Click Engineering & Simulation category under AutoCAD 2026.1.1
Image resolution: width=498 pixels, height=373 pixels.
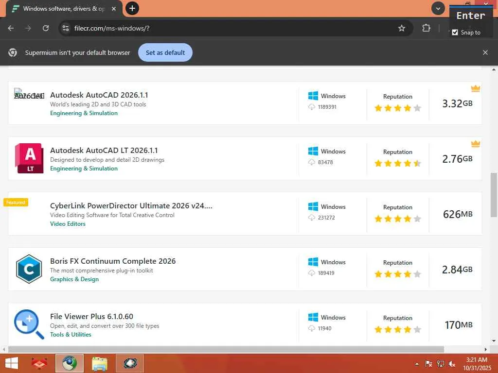(84, 113)
